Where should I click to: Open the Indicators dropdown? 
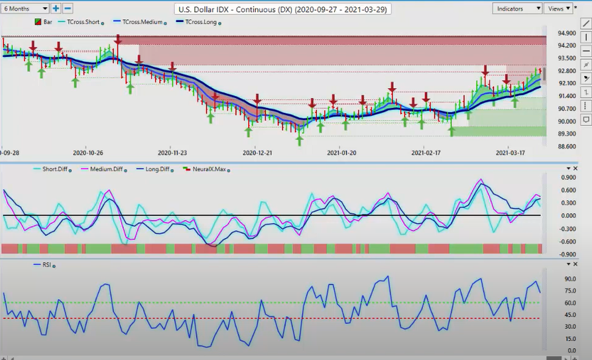pos(518,9)
